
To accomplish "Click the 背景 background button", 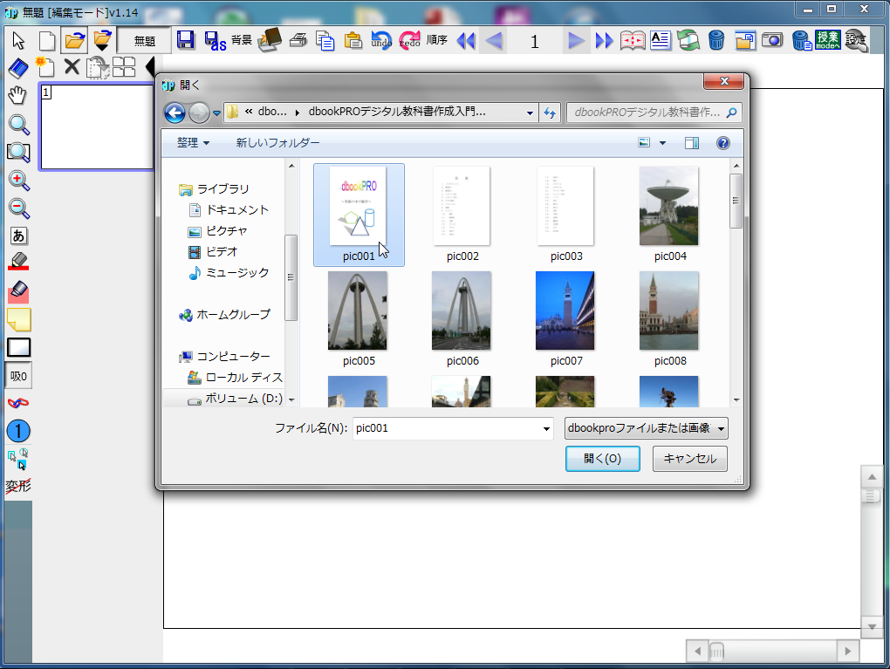I will click(x=242, y=40).
